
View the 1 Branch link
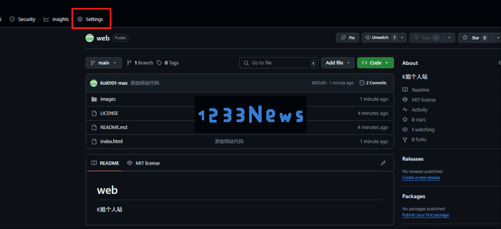(x=140, y=63)
